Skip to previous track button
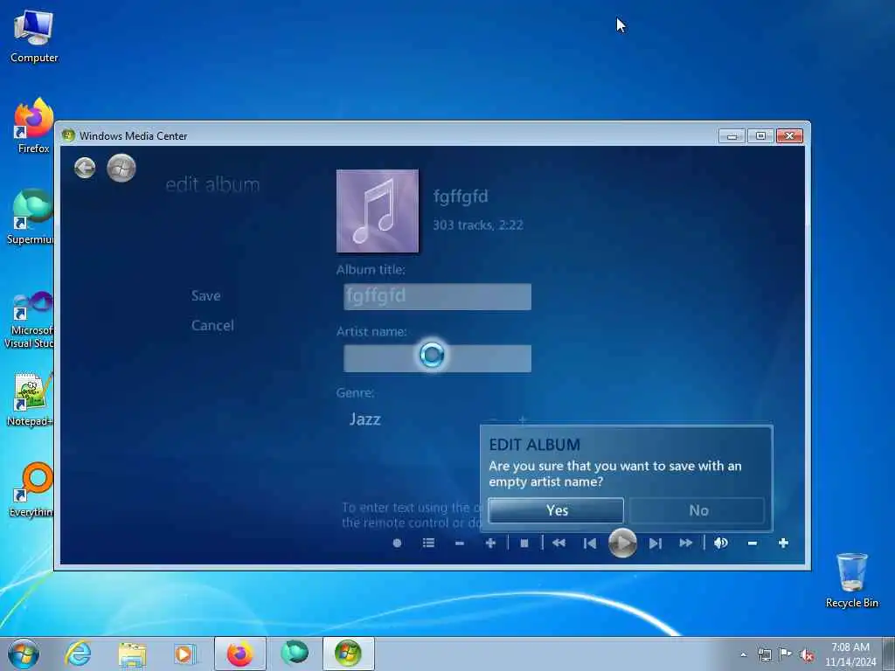895x671 pixels. pos(590,543)
